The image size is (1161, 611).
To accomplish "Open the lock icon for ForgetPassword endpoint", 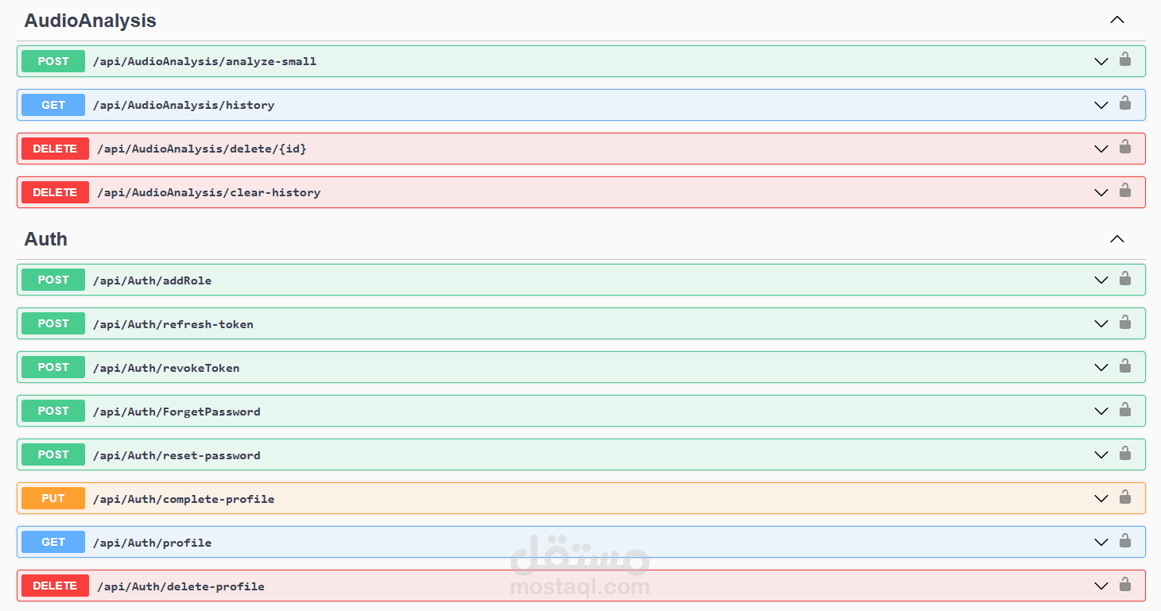I will [1124, 408].
